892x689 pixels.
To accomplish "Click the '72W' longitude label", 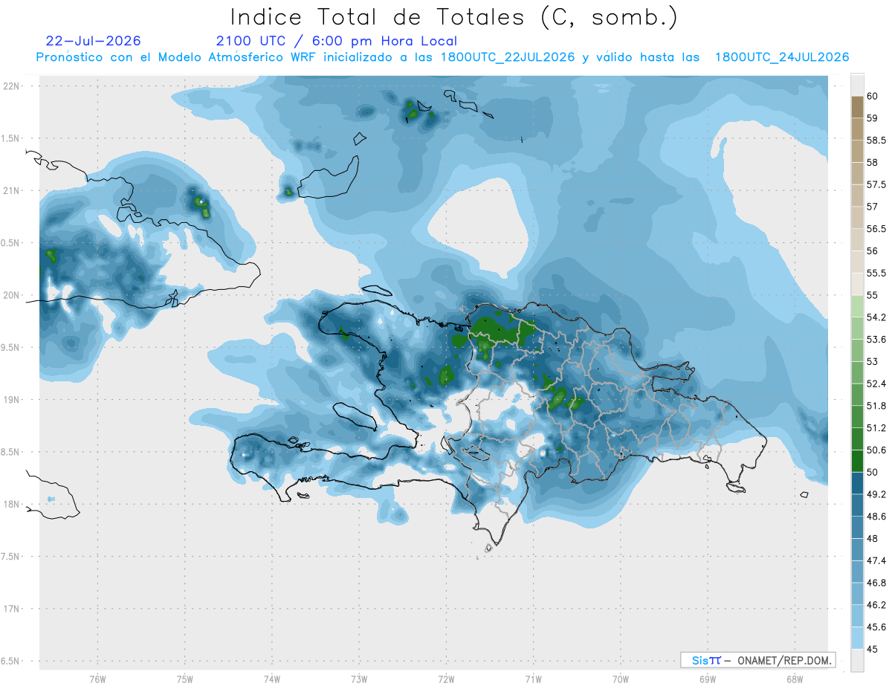I will click(446, 679).
